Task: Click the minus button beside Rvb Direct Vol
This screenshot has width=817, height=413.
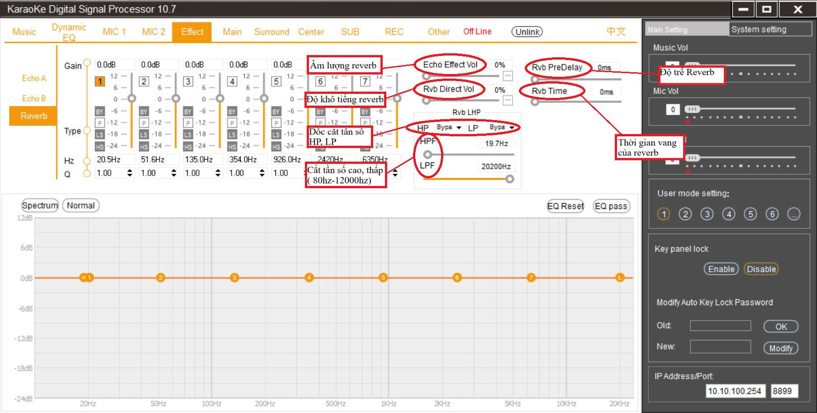Action: 508,100
